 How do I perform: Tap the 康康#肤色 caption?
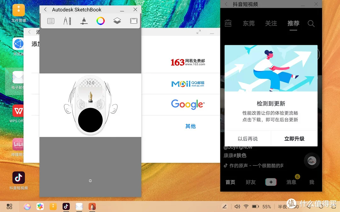point(235,155)
